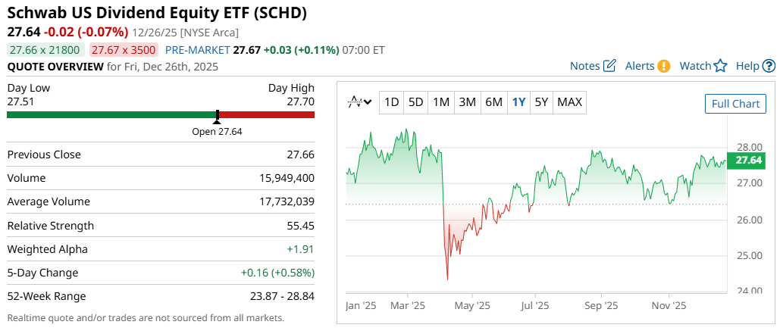Click the green 27.64 price label on chart

748,160
